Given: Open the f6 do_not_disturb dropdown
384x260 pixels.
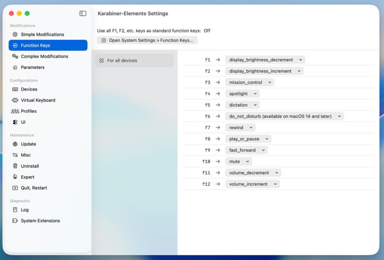Looking at the screenshot, I should [x=284, y=117].
